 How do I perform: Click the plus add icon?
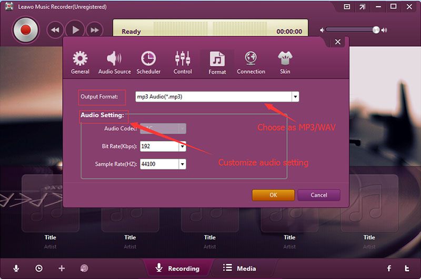62,268
